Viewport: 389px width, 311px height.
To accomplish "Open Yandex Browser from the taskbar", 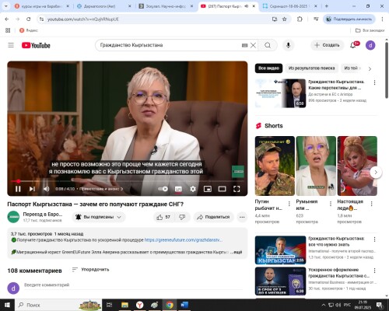I will pyautogui.click(x=140, y=305).
